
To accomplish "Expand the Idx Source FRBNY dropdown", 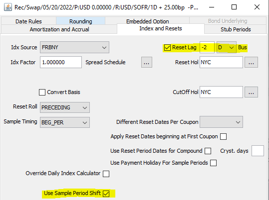I will [x=74, y=47].
